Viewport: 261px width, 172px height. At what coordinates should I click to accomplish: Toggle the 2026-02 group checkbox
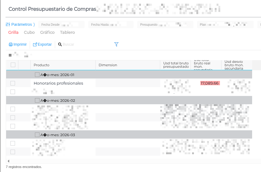click(x=37, y=100)
